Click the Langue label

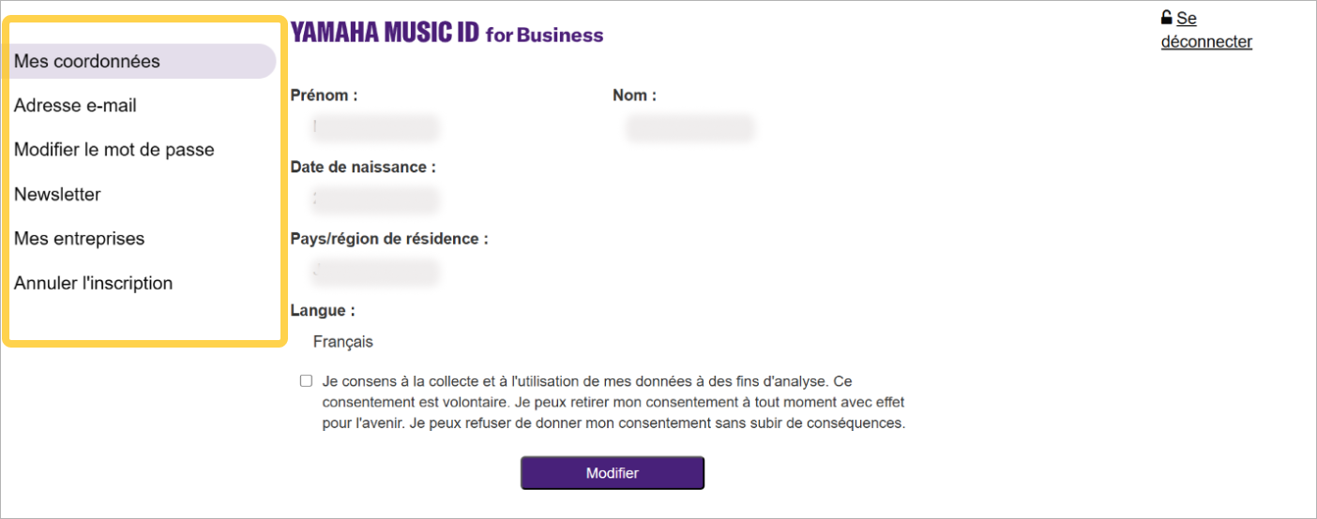(x=323, y=311)
